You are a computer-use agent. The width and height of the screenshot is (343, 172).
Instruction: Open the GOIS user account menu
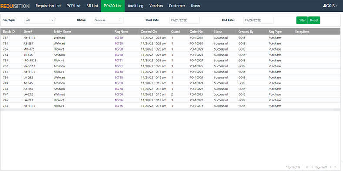tap(330, 6)
